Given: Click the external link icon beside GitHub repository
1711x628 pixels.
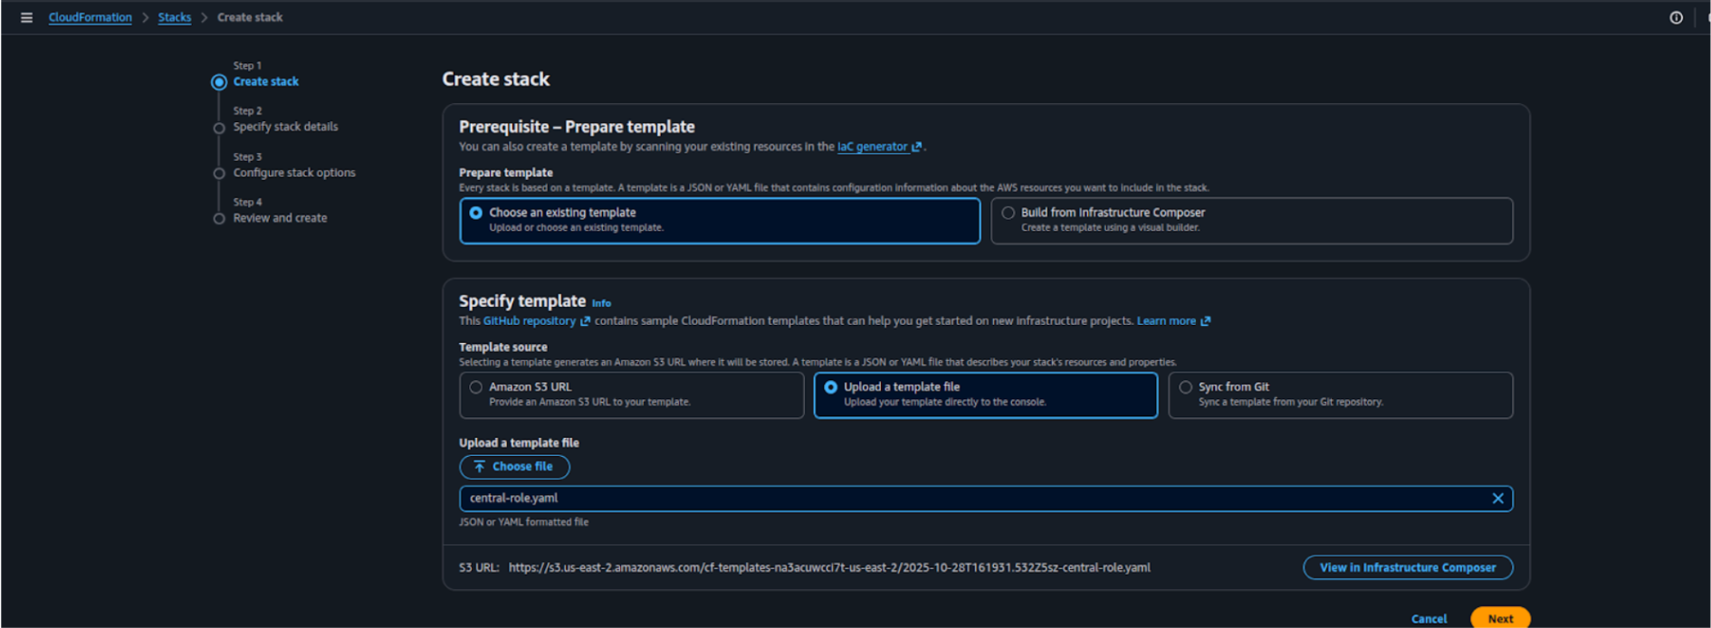Looking at the screenshot, I should (585, 321).
